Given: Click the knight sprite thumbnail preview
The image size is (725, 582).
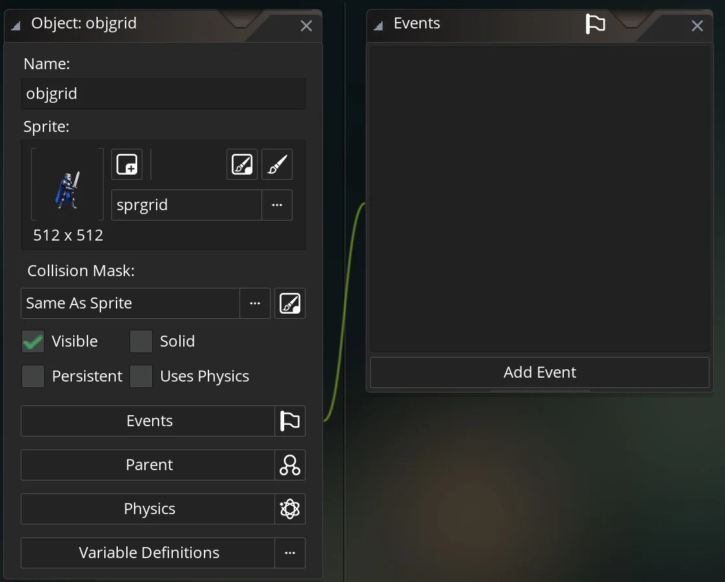Looking at the screenshot, I should (67, 184).
